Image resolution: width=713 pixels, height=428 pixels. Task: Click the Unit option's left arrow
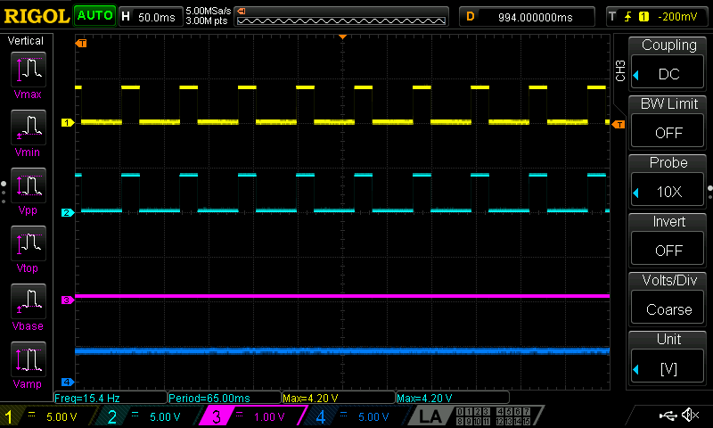pyautogui.click(x=635, y=369)
